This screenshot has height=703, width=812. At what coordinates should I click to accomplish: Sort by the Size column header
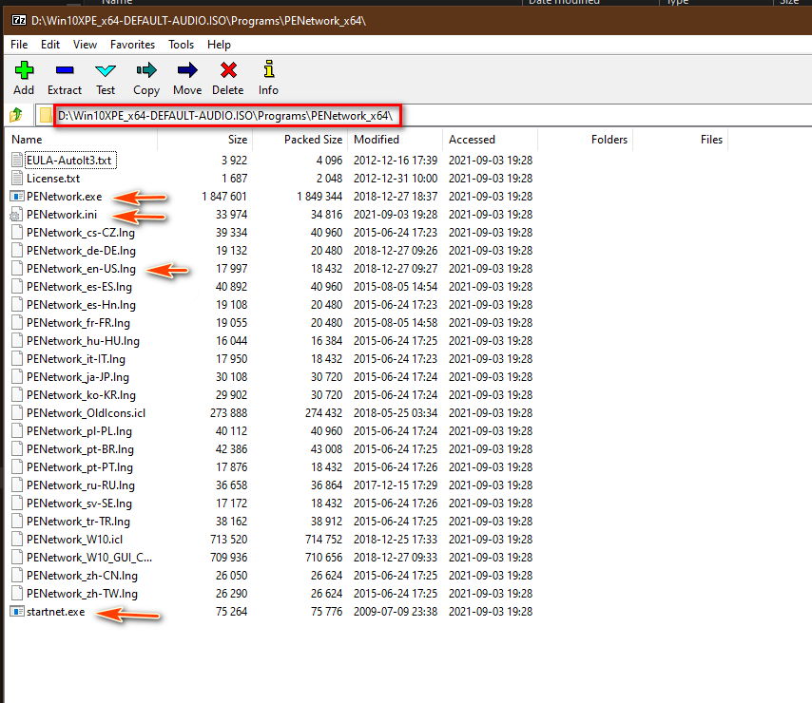205,140
